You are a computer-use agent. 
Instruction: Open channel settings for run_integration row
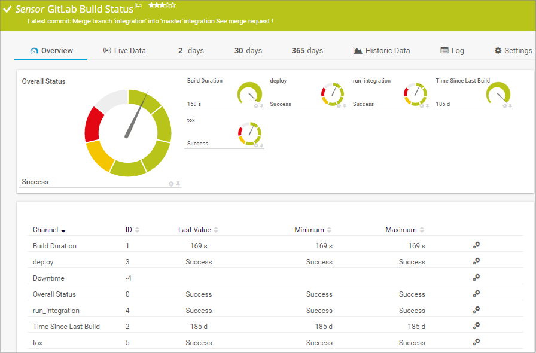pyautogui.click(x=476, y=310)
